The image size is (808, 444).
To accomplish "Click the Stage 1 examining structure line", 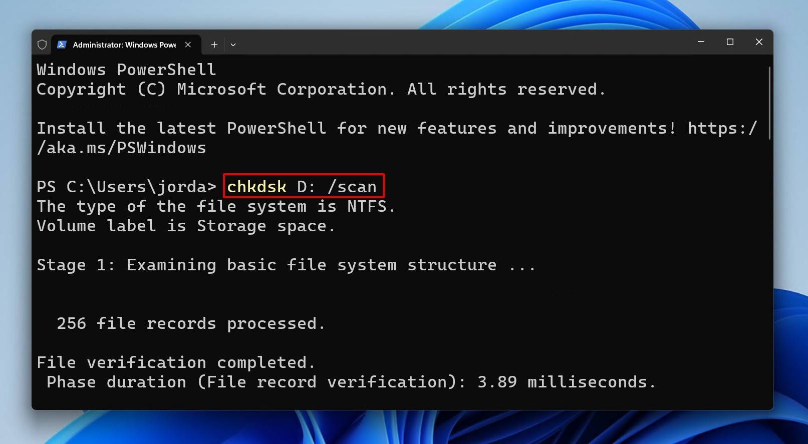I will click(286, 264).
